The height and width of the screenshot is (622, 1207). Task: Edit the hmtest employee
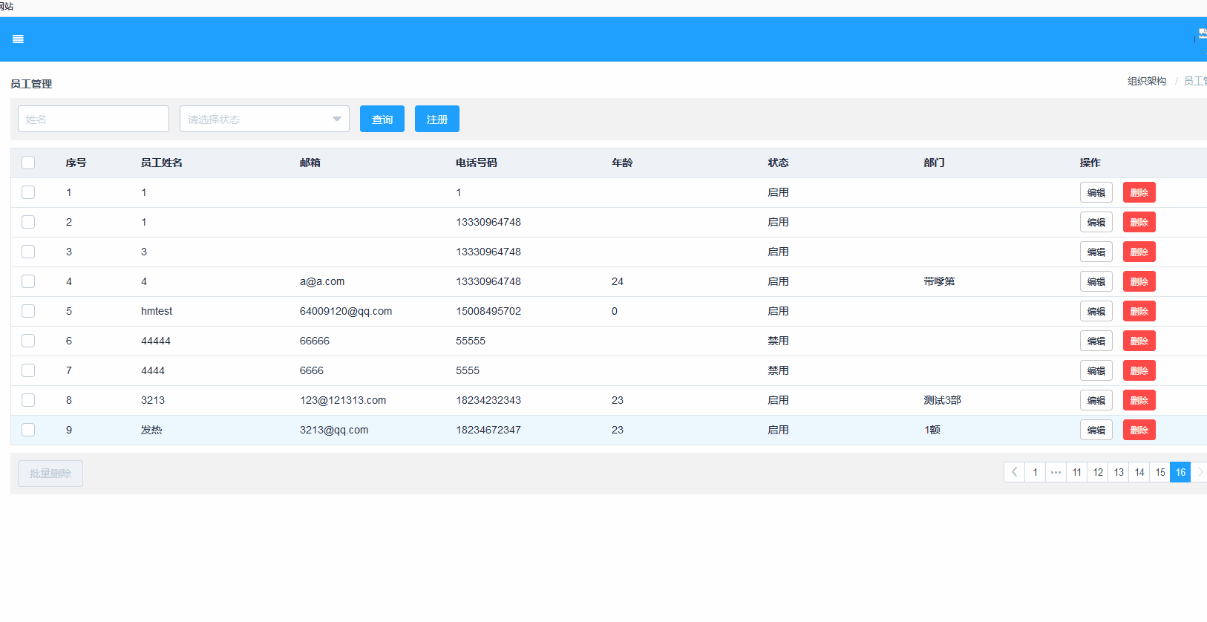[x=1096, y=311]
